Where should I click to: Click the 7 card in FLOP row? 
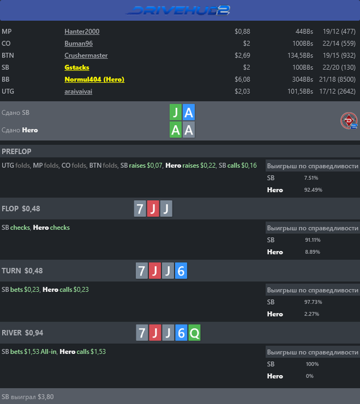tap(140, 208)
